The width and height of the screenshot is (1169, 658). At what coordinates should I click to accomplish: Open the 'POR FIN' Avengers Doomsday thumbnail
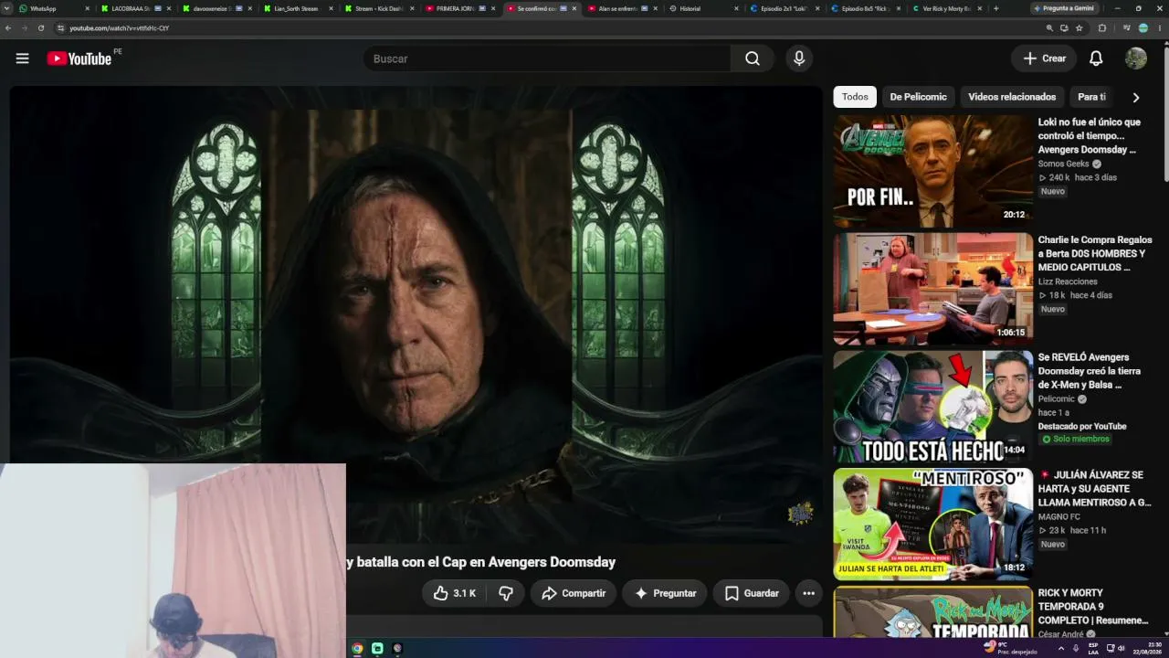932,171
